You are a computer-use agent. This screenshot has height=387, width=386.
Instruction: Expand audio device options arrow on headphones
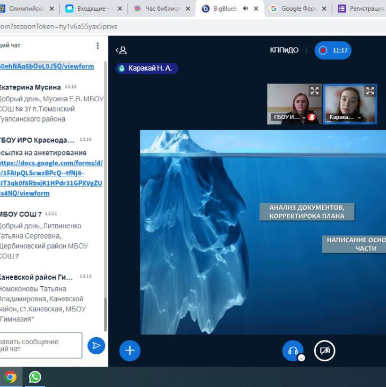point(301,358)
